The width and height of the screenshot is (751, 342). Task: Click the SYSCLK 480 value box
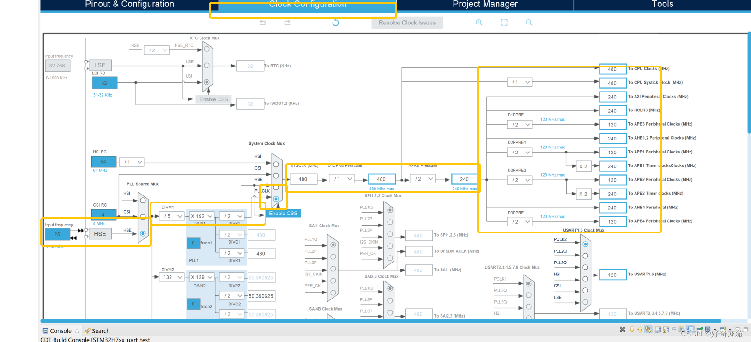click(x=303, y=179)
